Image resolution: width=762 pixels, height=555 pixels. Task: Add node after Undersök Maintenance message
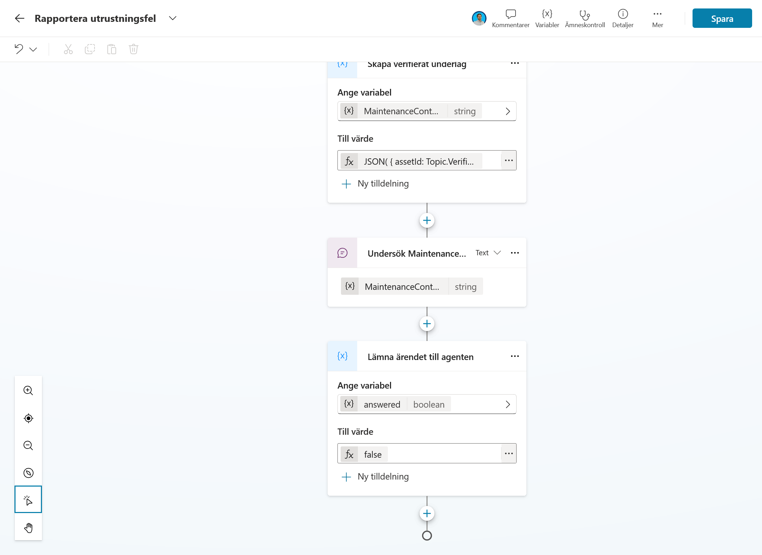pos(427,324)
